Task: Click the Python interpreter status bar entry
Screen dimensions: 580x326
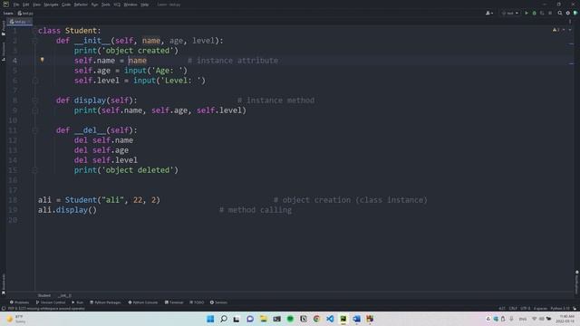Action: point(560,308)
